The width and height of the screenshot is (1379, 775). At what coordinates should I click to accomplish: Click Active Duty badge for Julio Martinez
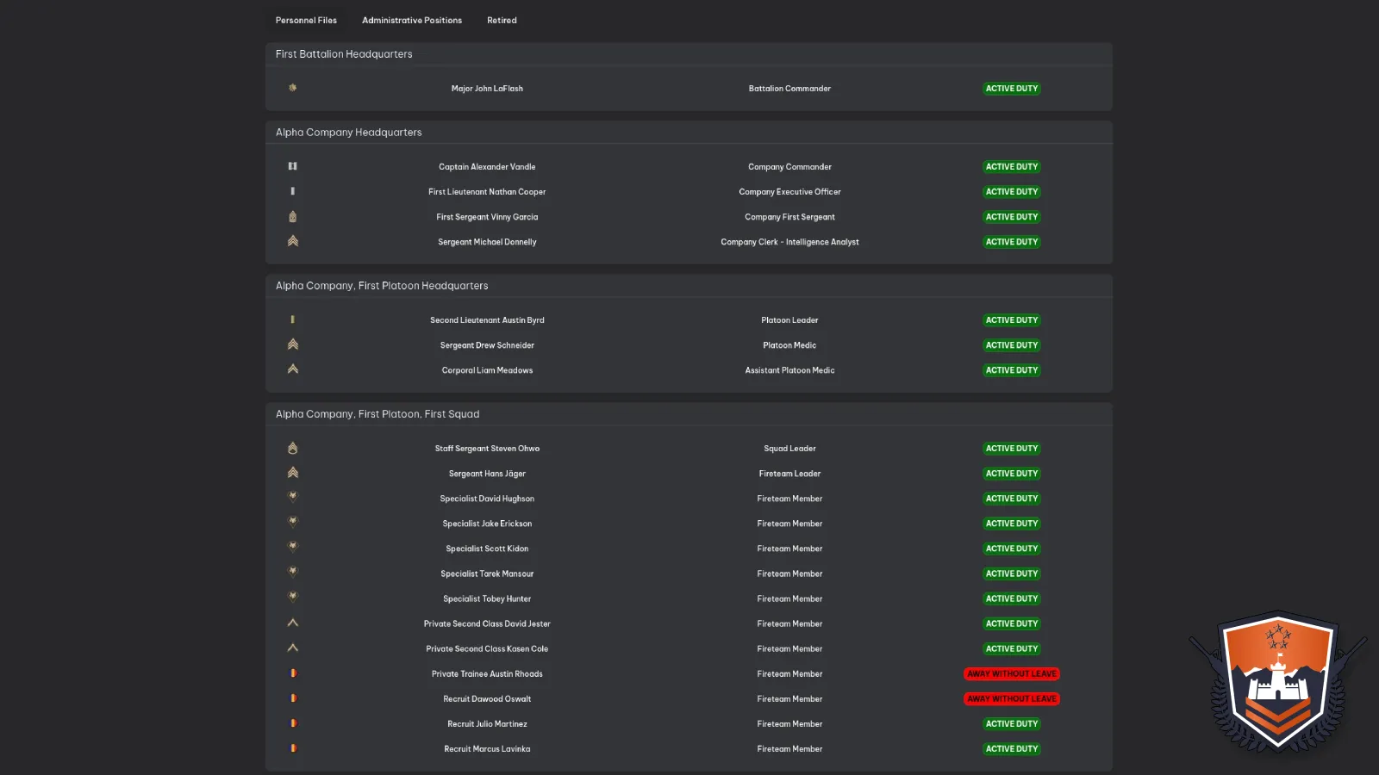point(1011,724)
